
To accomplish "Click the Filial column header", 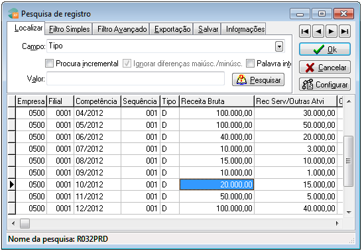I will (x=60, y=101).
